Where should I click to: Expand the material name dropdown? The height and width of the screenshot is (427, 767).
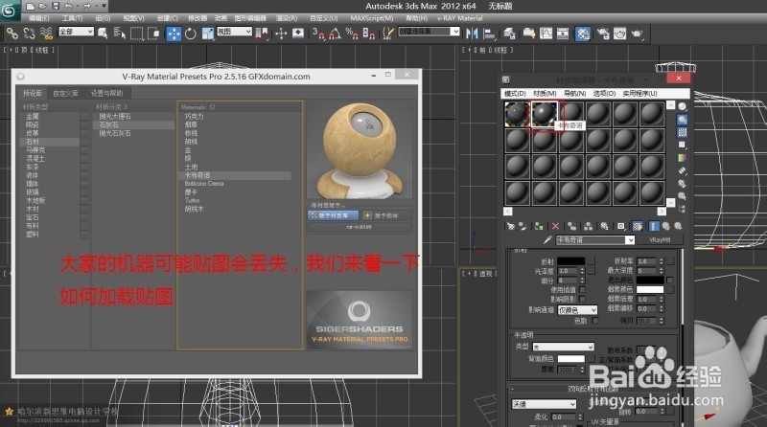click(x=629, y=239)
